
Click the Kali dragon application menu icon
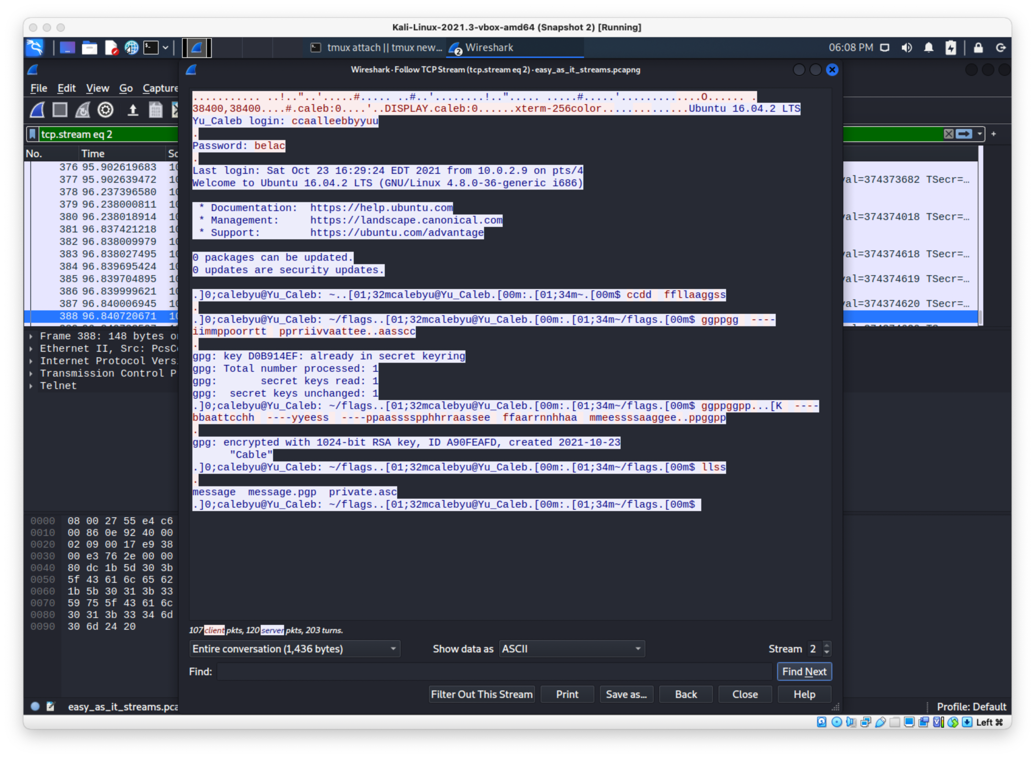click(35, 47)
